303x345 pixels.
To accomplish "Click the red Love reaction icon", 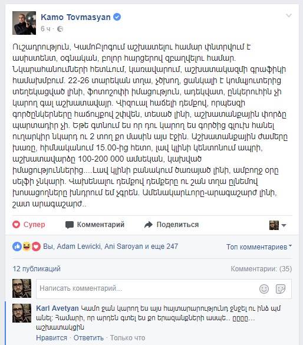I will point(37,247).
